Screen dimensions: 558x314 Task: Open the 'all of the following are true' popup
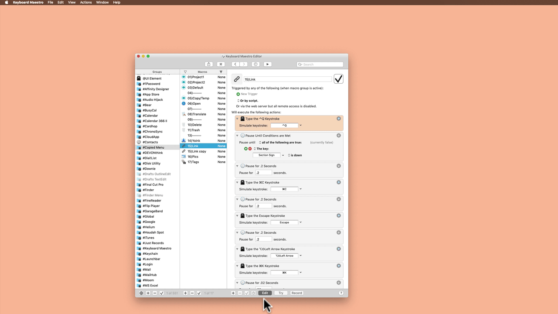pyautogui.click(x=280, y=143)
